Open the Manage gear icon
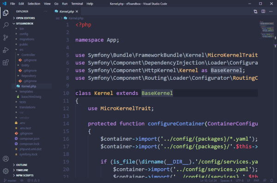The width and height of the screenshot is (277, 183). pyautogui.click(x=6, y=171)
